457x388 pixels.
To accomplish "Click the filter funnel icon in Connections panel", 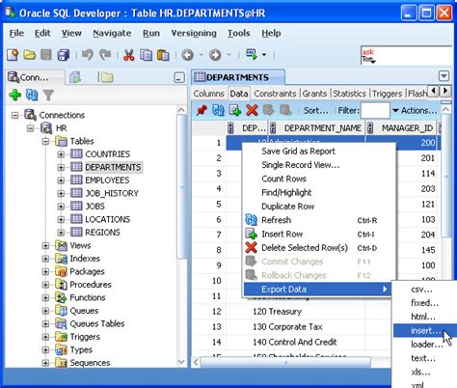I will pos(48,96).
